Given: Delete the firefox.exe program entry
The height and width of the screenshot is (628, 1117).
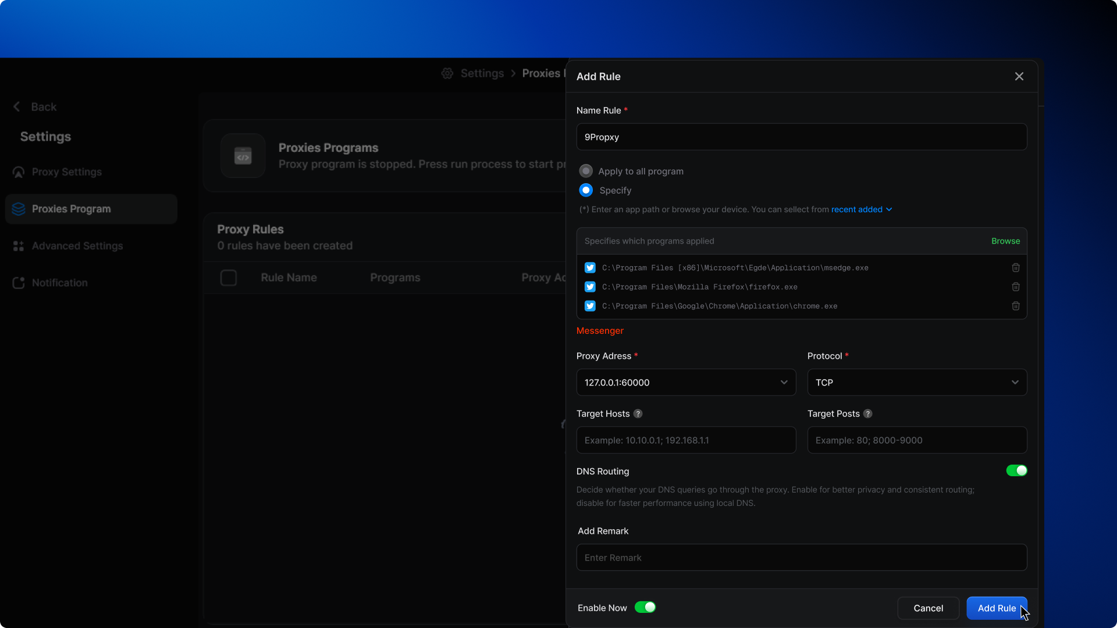Looking at the screenshot, I should (x=1015, y=287).
